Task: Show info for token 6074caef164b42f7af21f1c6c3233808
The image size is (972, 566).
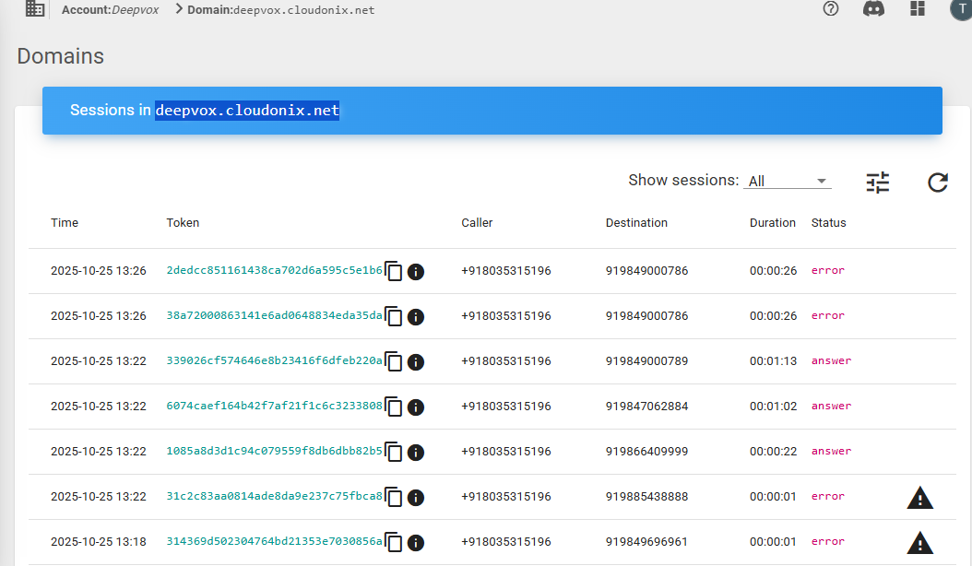Action: (x=416, y=407)
